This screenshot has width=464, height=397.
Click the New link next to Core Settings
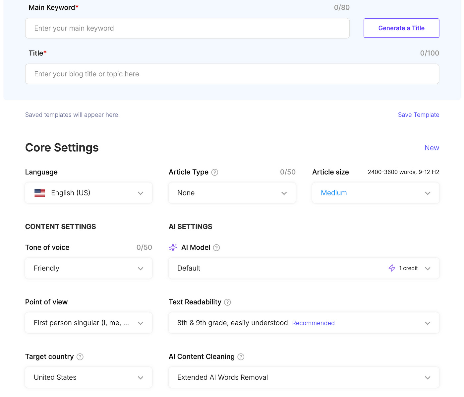[x=432, y=148]
